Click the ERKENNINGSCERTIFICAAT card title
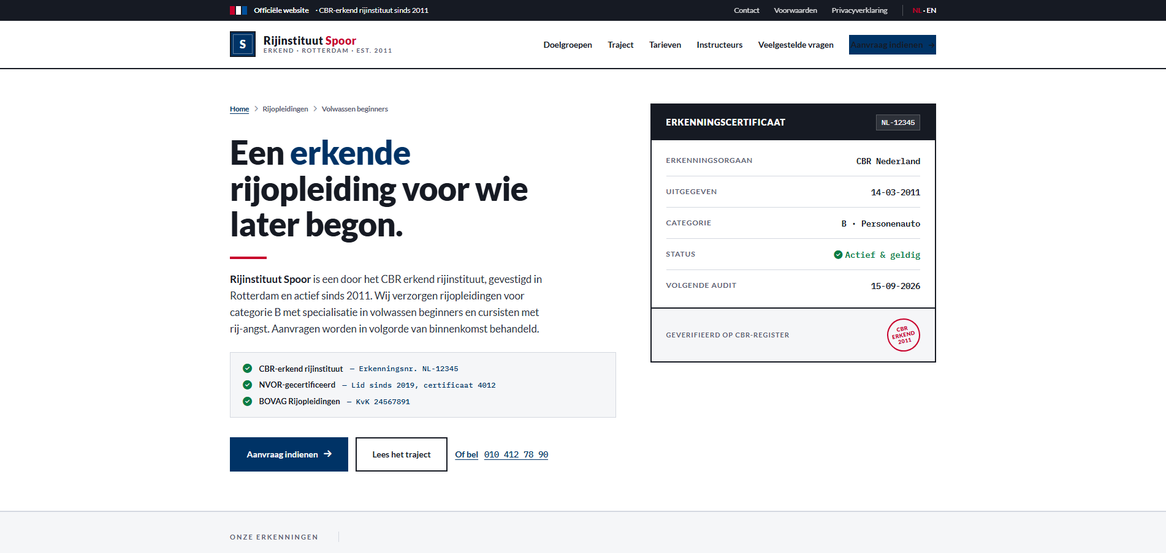 [x=725, y=122]
